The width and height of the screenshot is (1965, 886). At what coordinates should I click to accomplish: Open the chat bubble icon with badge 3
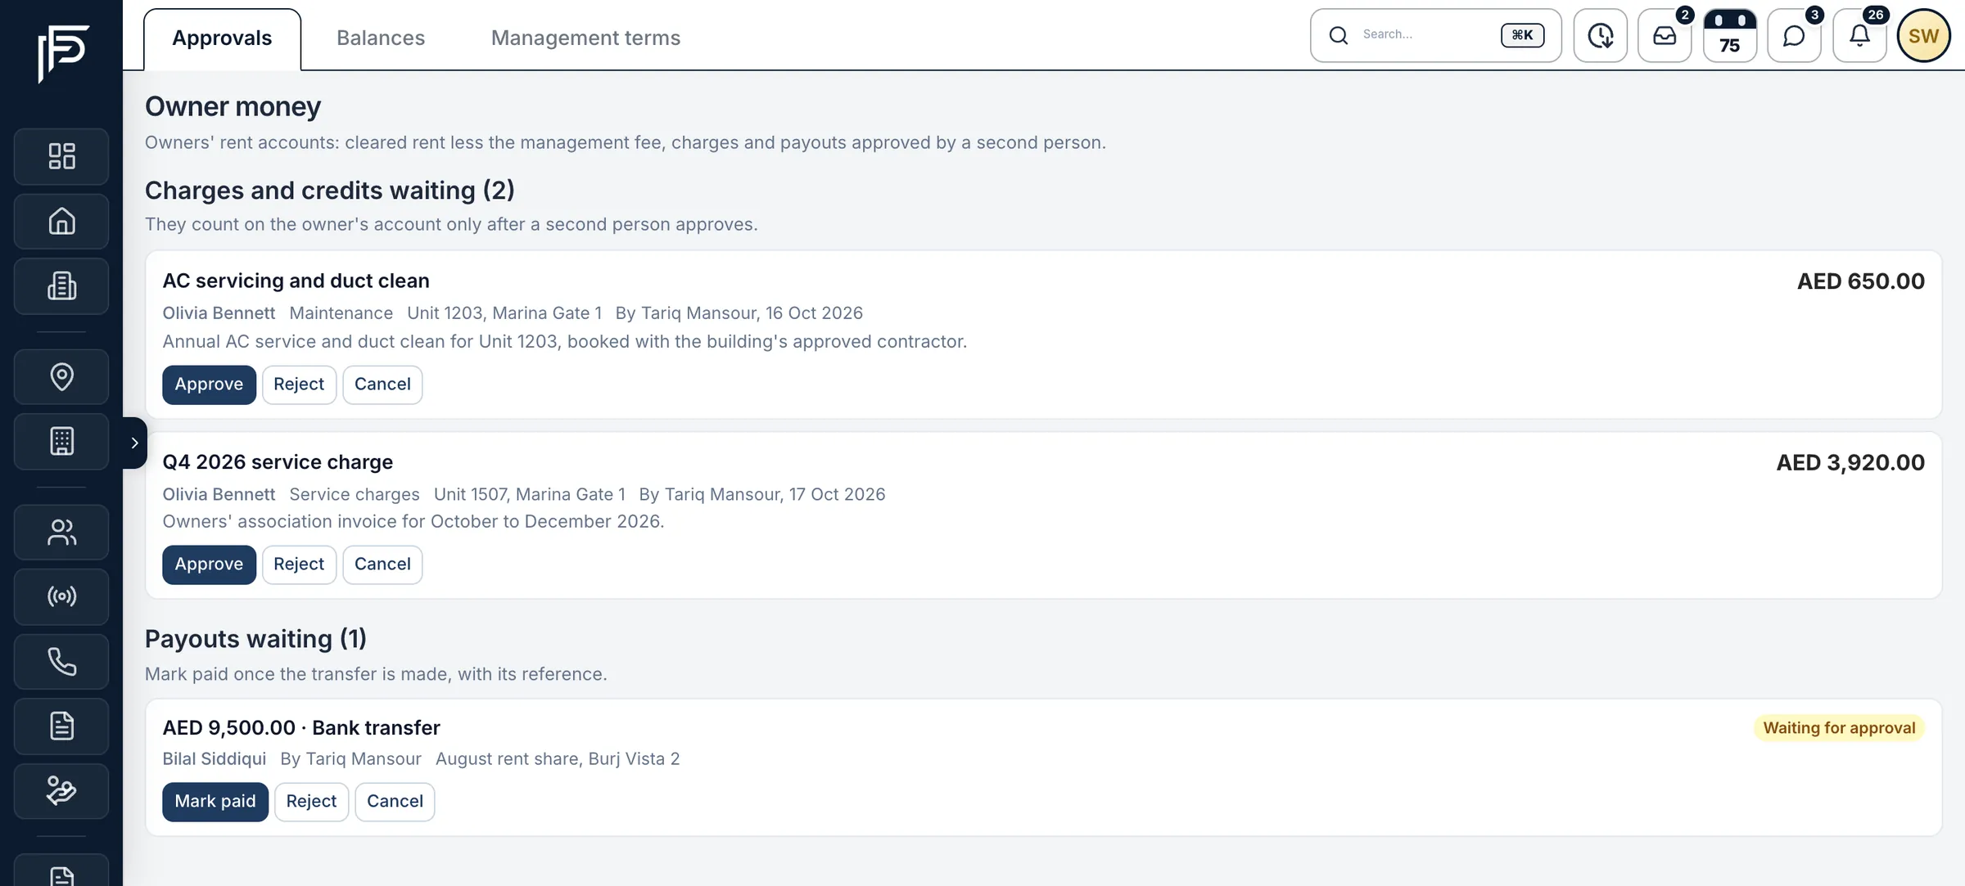(x=1794, y=35)
